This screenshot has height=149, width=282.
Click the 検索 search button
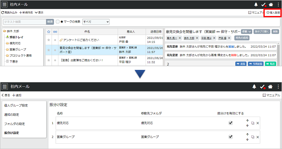coord(50,22)
